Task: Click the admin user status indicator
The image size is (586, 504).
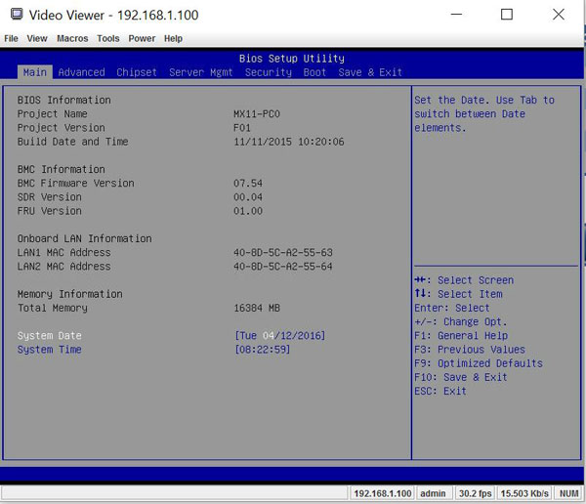Action: [433, 493]
